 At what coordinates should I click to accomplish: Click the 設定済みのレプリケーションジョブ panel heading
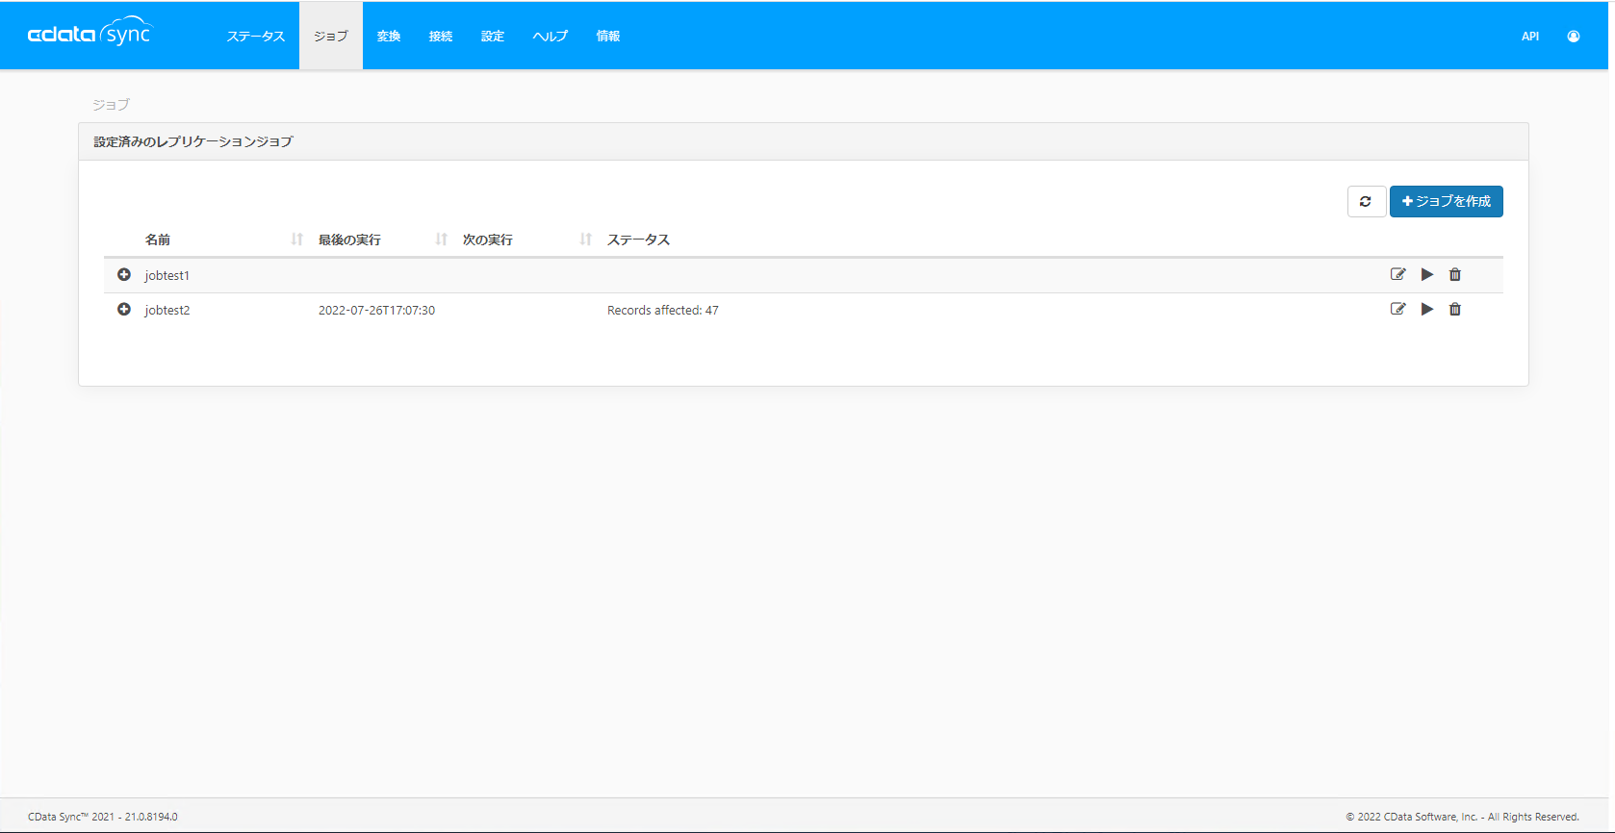193,141
